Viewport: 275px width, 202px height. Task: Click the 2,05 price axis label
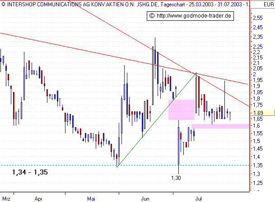pyautogui.click(x=258, y=69)
